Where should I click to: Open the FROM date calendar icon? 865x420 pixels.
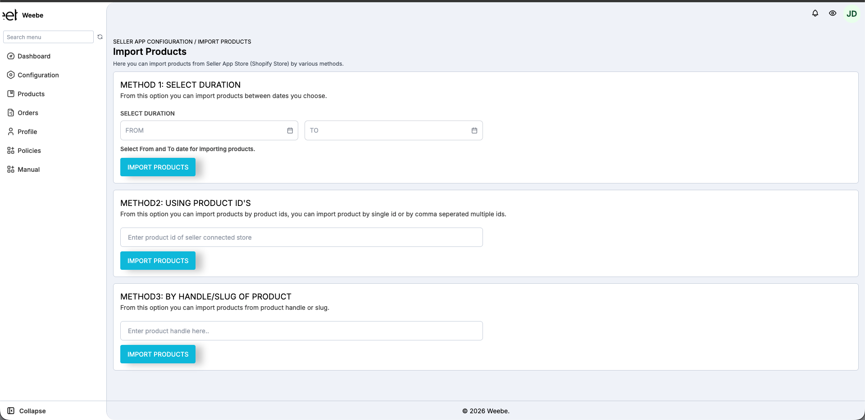[x=290, y=130]
